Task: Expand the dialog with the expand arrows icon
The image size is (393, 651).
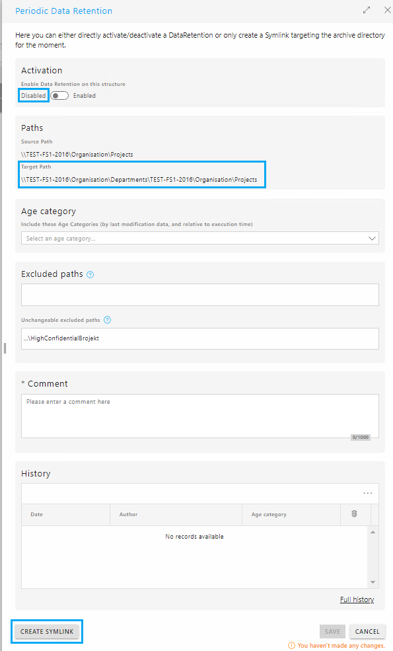Action: [x=367, y=10]
